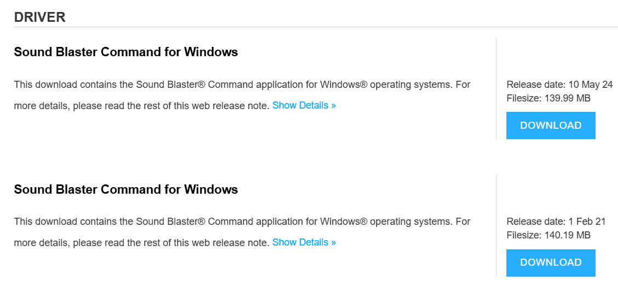Click the second entry's description paragraph
Viewport: 618px width, 281px height.
click(242, 232)
